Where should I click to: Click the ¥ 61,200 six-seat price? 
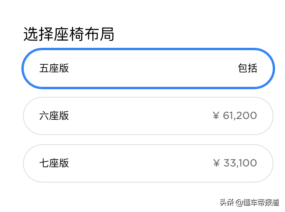click(x=234, y=116)
